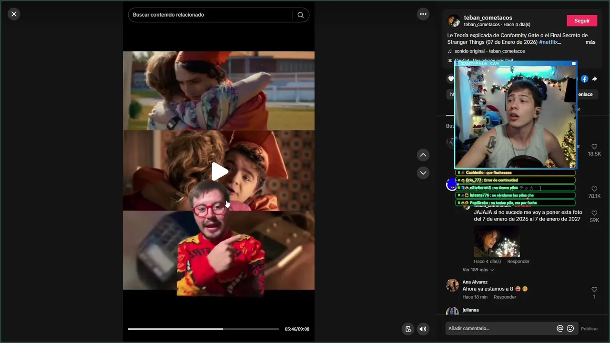The height and width of the screenshot is (343, 610).
Task: Seek on the video progress bar
Action: 203,329
